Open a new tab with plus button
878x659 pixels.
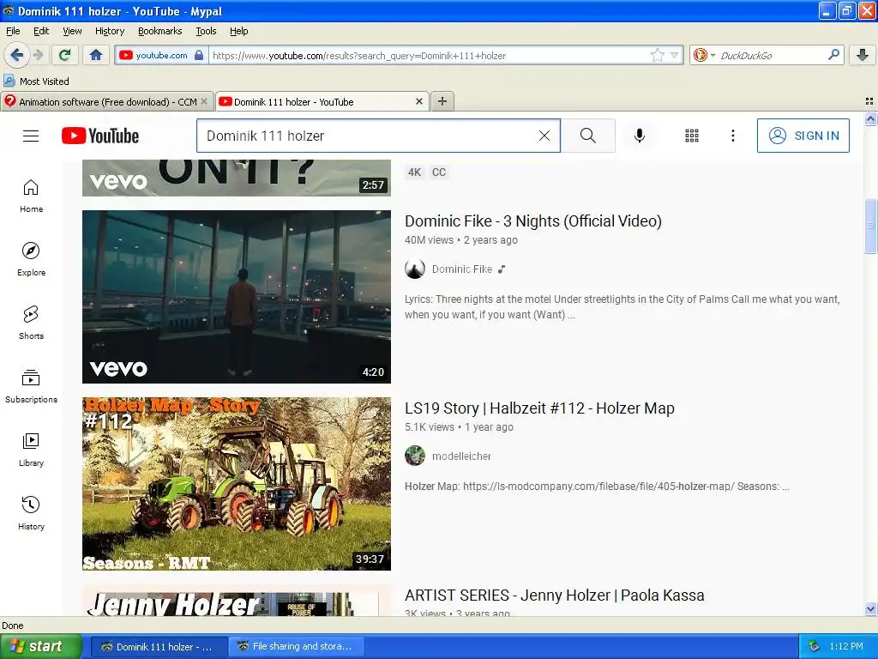[442, 101]
